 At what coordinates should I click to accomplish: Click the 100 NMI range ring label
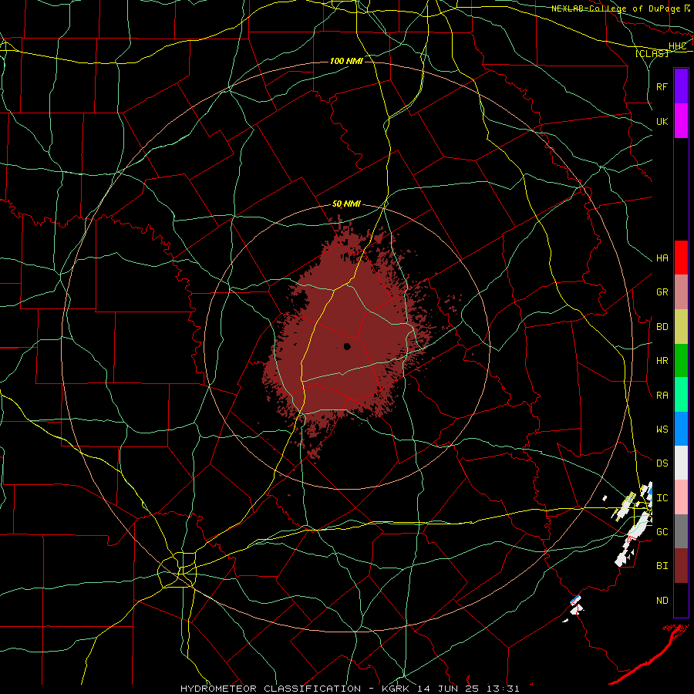346,61
